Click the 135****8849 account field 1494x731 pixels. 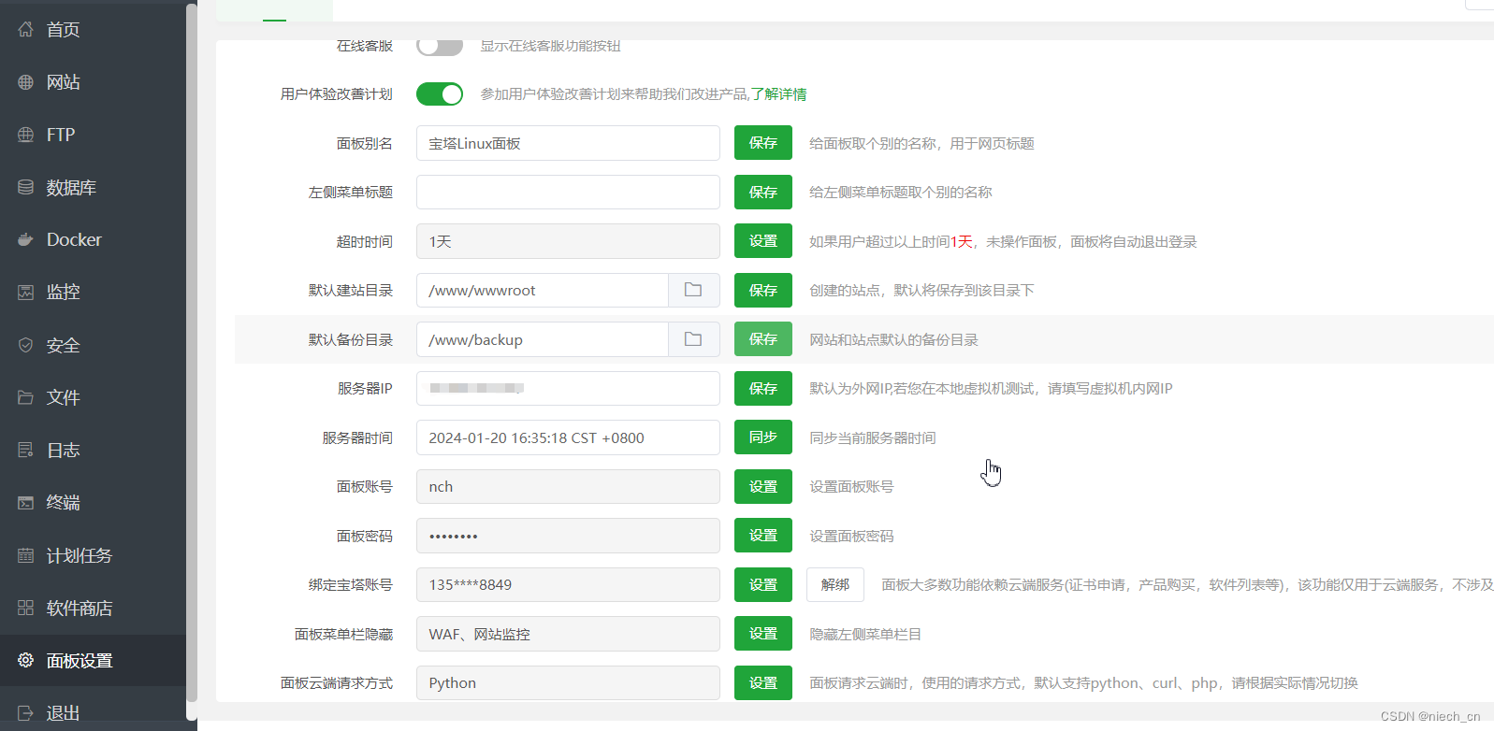coord(568,584)
